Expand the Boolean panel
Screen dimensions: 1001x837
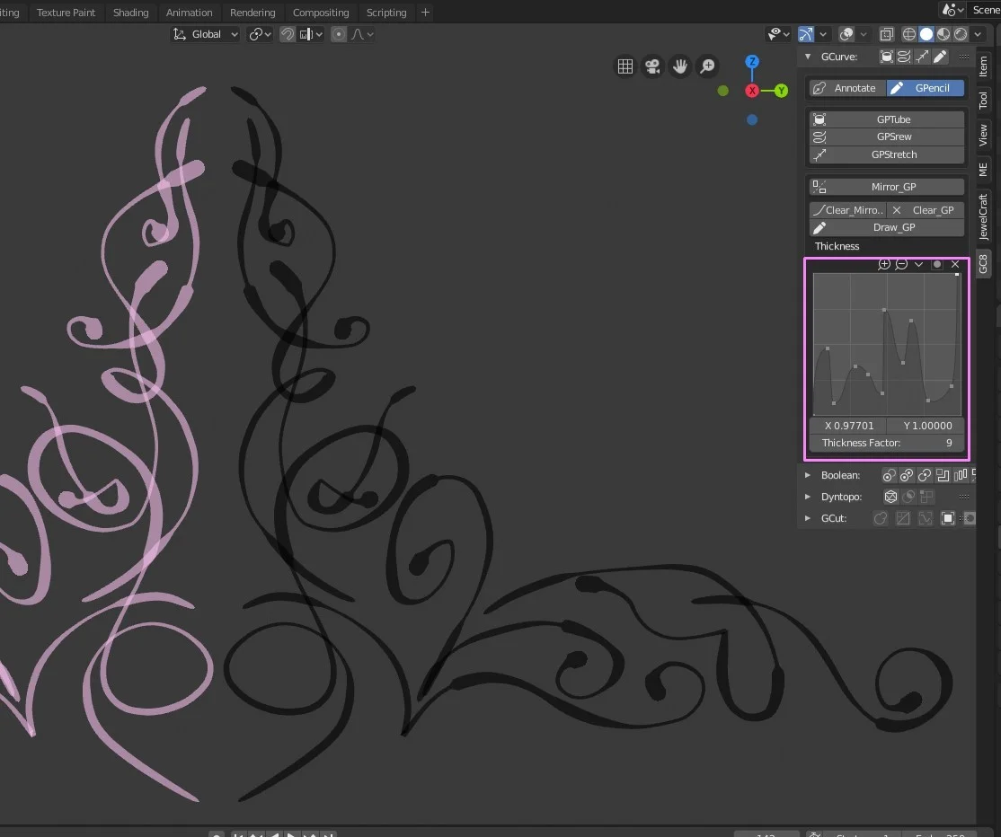coord(807,475)
